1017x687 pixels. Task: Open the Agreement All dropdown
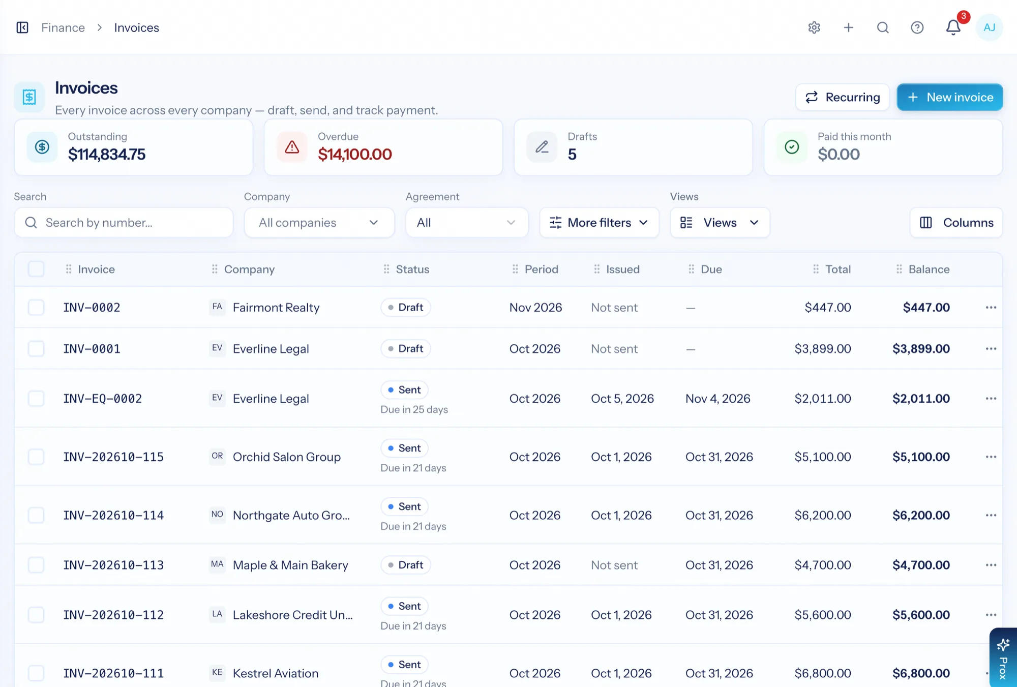point(467,222)
